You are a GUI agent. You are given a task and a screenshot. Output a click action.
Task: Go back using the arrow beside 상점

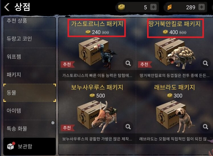[7, 7]
